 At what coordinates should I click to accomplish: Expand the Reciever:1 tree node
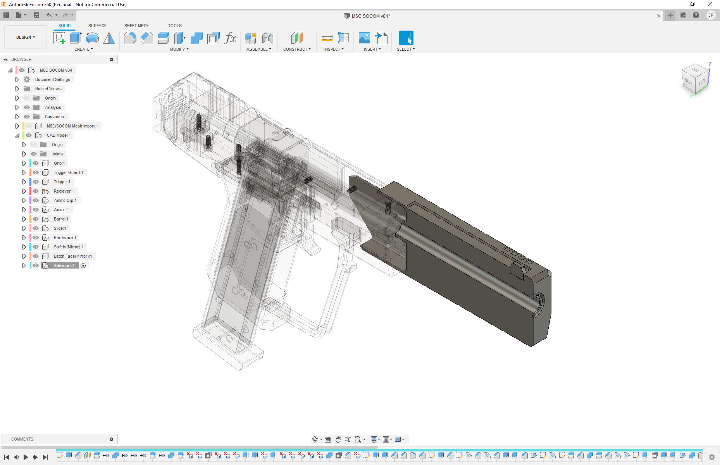click(24, 191)
